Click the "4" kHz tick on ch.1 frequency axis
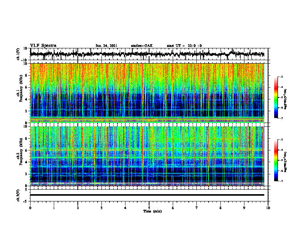Viewport: 302px width, 233px height. 27,99
